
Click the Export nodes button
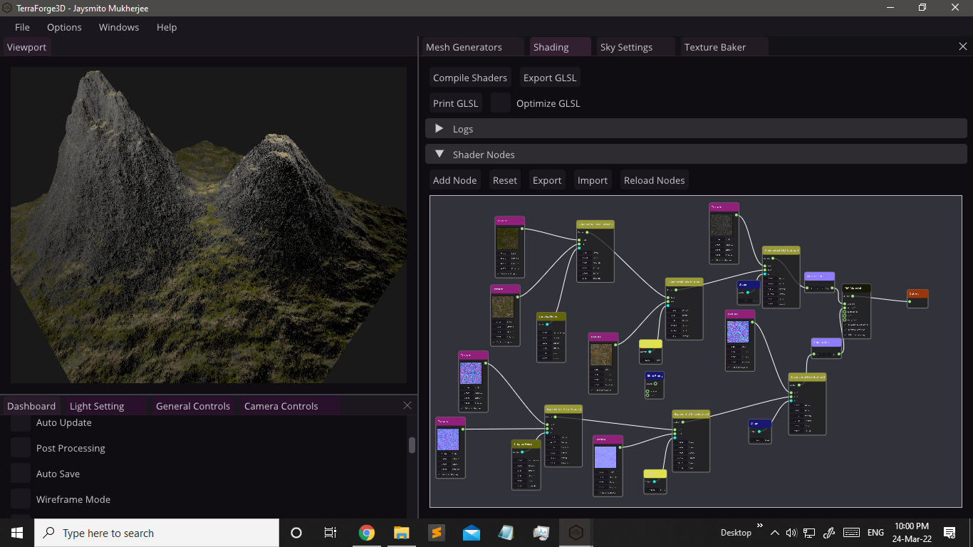click(x=547, y=180)
